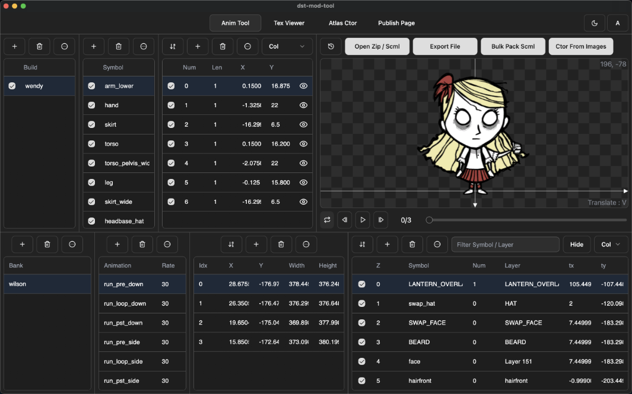Uncheck the swap_hat layer checkbox
Screen dimensions: 632x394
(362, 303)
